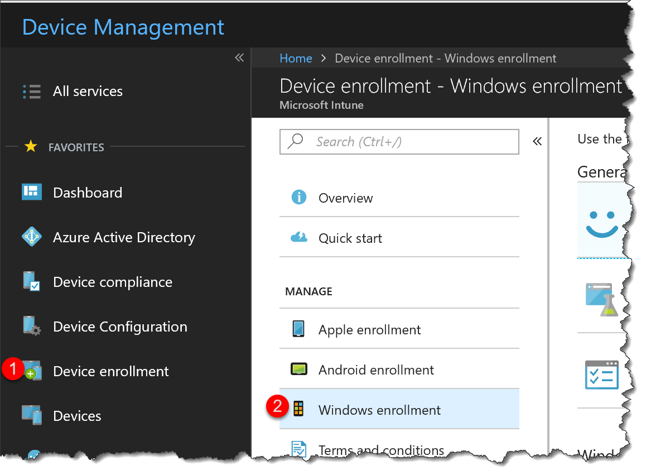Click the Search (Ctrl+/) field
The height and width of the screenshot is (475, 646).
[399, 142]
